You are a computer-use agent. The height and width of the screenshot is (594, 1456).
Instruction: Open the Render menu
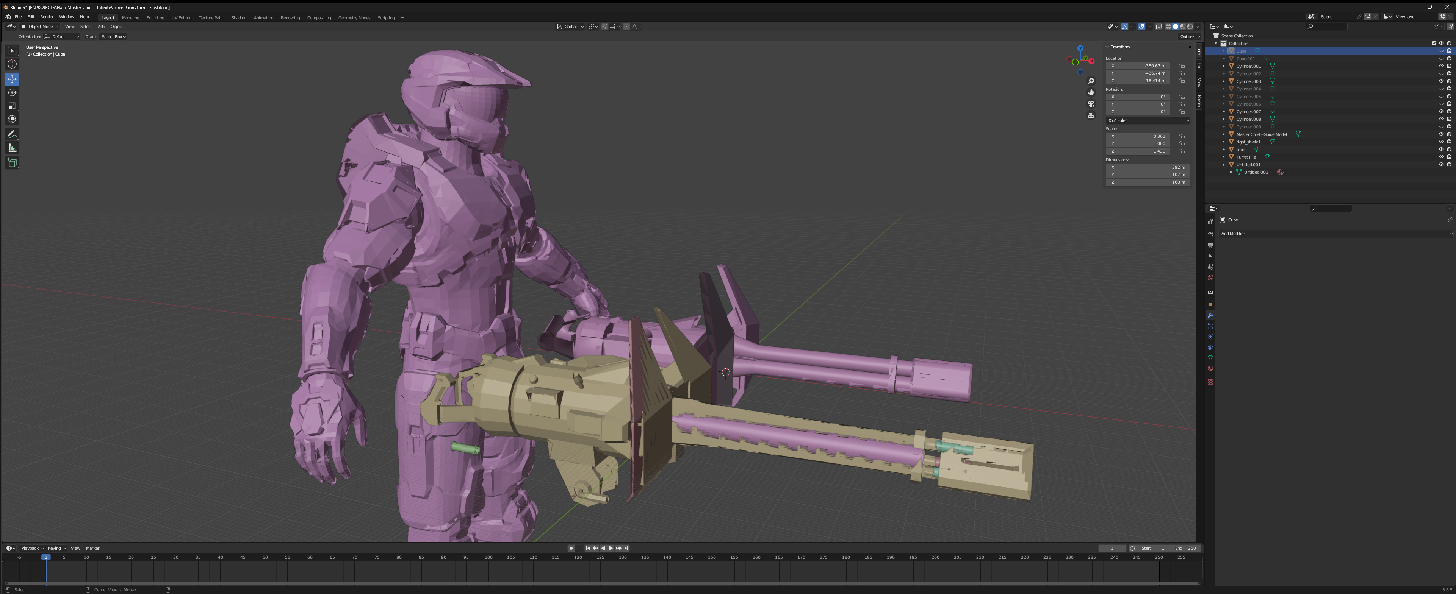click(47, 17)
